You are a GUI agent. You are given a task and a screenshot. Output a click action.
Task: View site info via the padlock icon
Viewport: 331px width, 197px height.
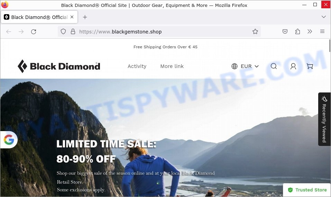pos(73,32)
